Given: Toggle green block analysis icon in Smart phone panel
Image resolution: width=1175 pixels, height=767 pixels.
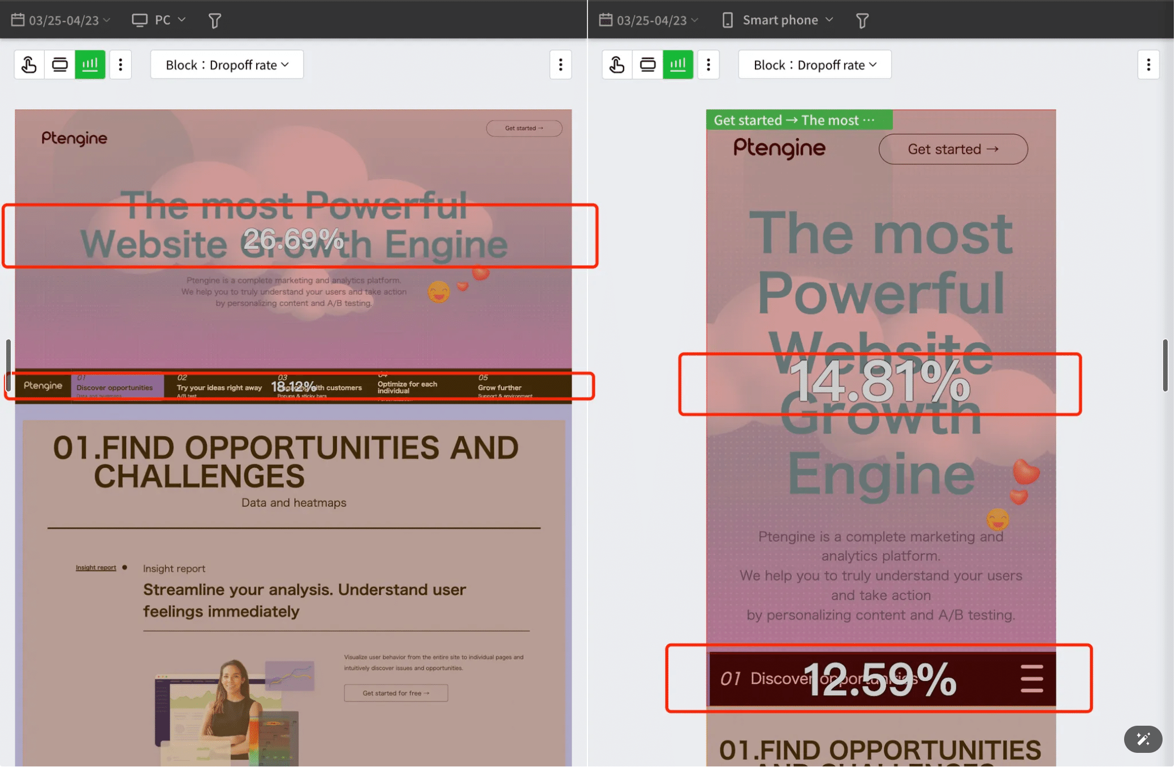Looking at the screenshot, I should pos(677,64).
